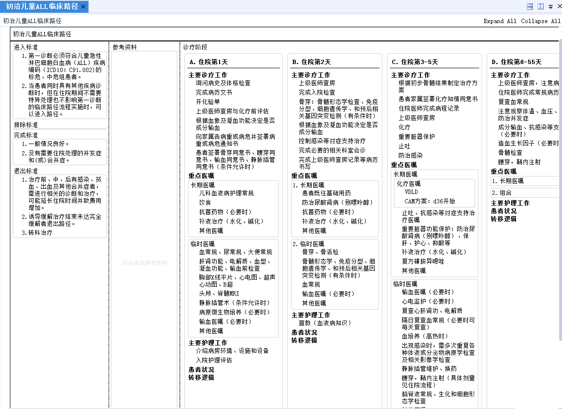
Task: Click 静脉插管术（条件允许时） order
Action: [x=234, y=303]
